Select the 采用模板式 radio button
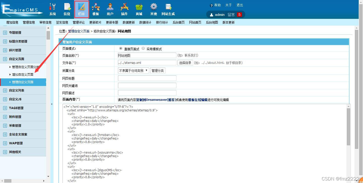 pos(143,48)
